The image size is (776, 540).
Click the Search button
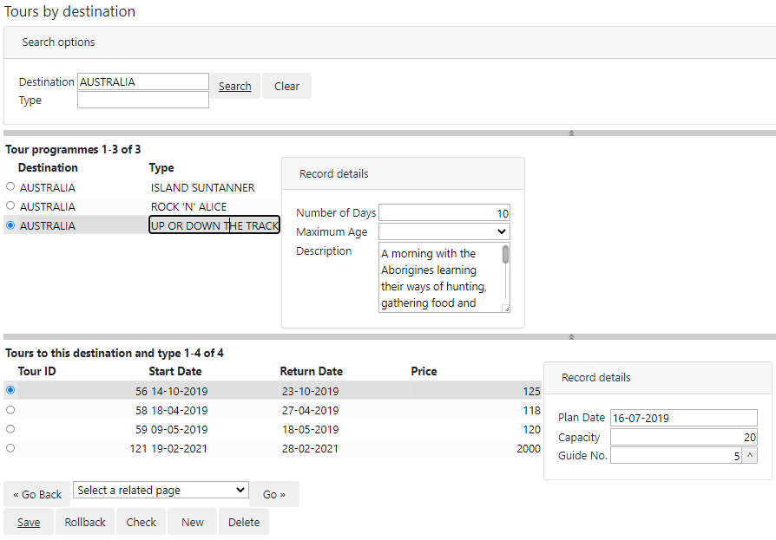(x=235, y=86)
